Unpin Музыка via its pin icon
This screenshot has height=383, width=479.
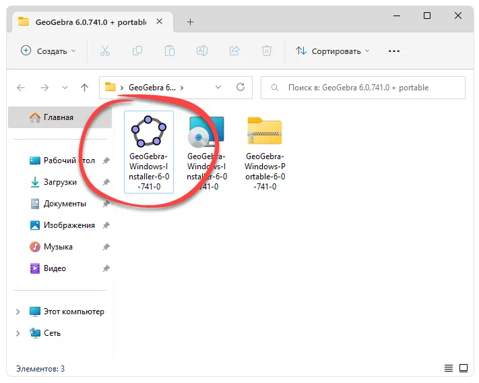pos(106,247)
